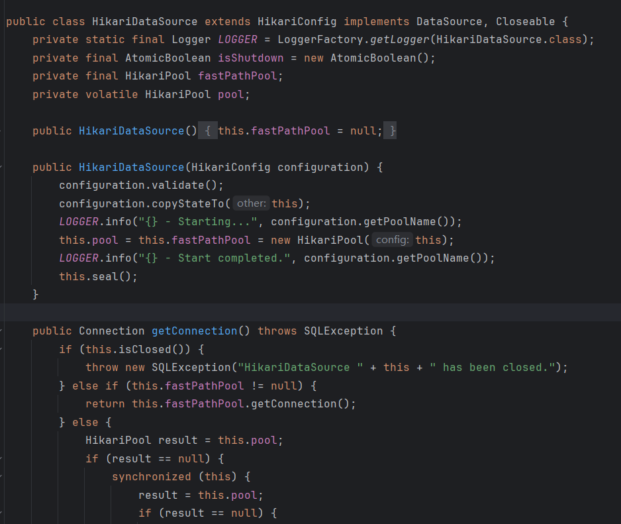The width and height of the screenshot is (621, 524).
Task: Click the 'configuration' constructor parameter name
Action: click(320, 167)
